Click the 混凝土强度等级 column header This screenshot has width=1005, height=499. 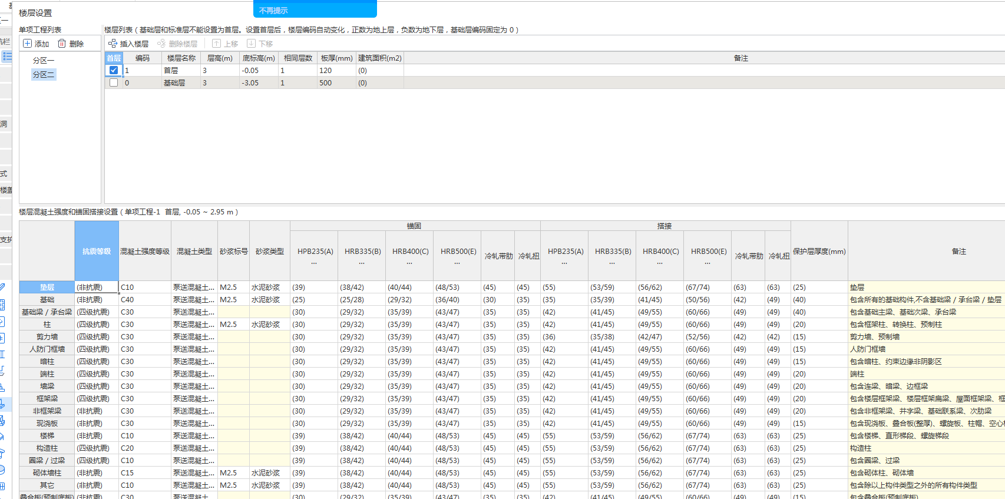pyautogui.click(x=145, y=251)
